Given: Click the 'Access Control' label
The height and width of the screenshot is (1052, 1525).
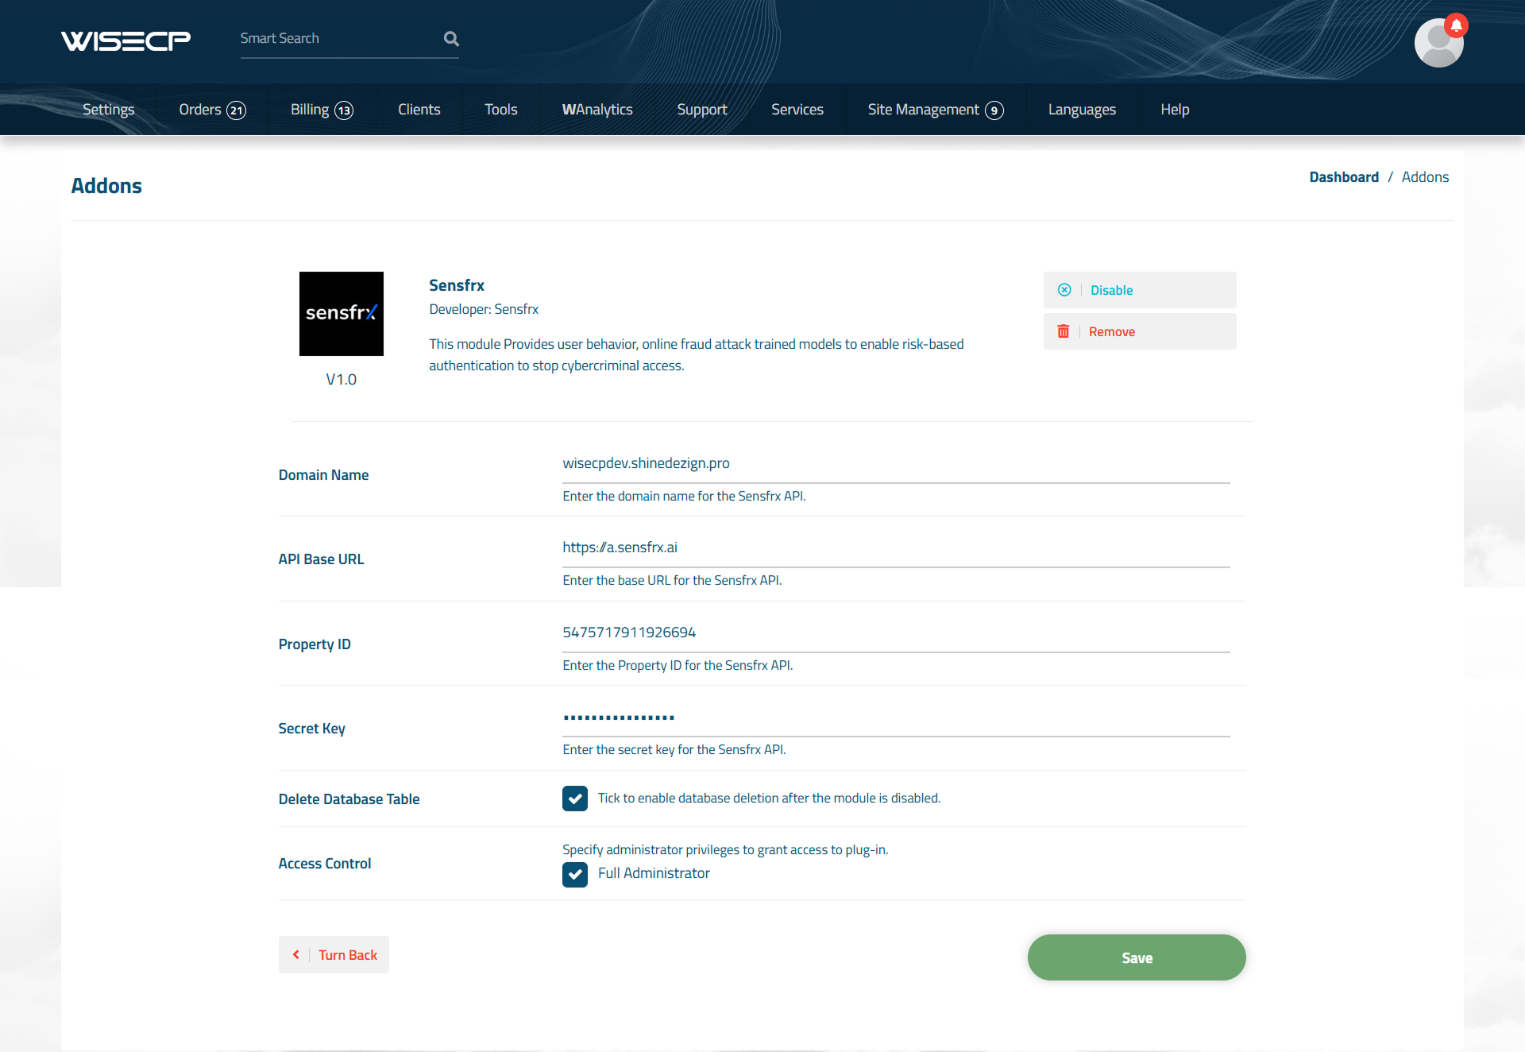Looking at the screenshot, I should [x=325, y=864].
